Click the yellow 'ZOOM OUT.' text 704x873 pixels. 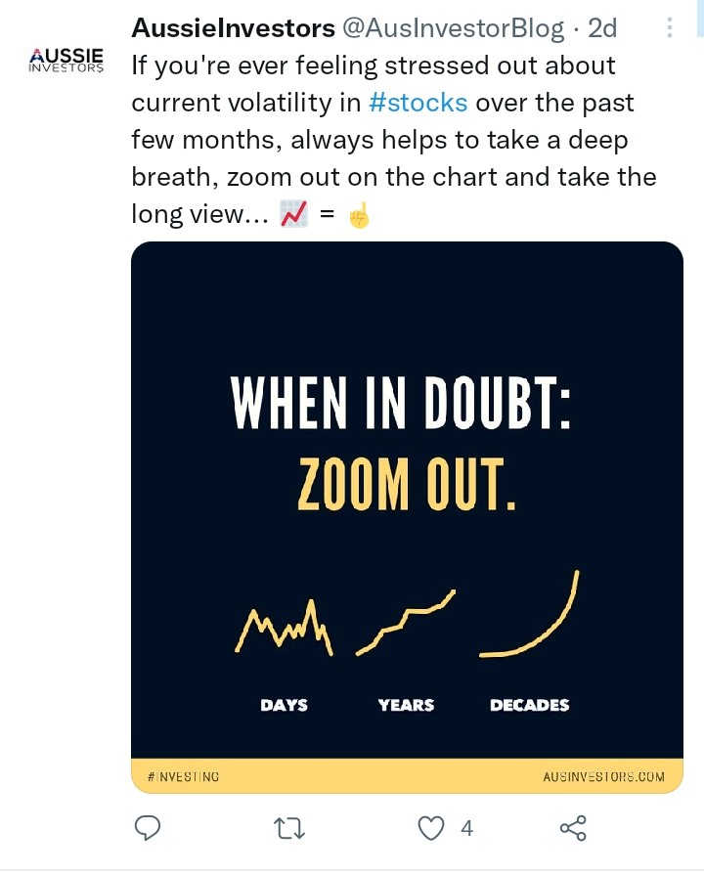406,483
